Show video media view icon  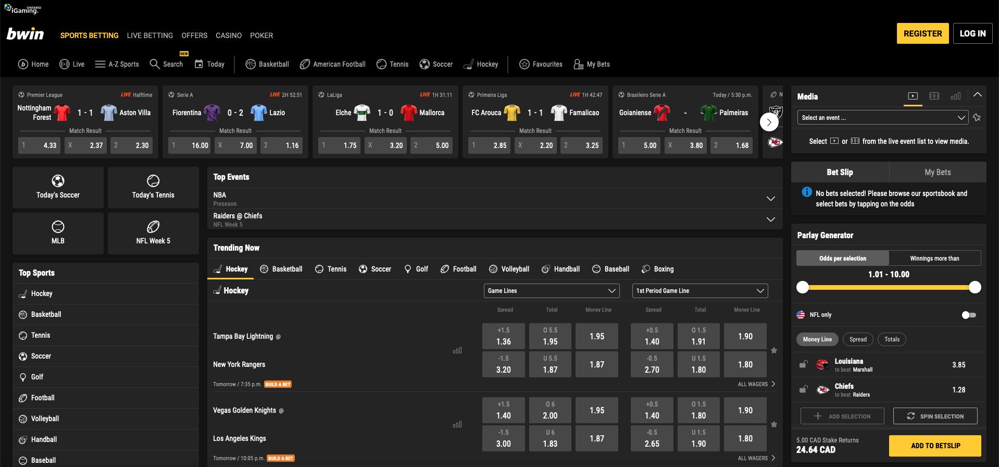[x=913, y=96]
